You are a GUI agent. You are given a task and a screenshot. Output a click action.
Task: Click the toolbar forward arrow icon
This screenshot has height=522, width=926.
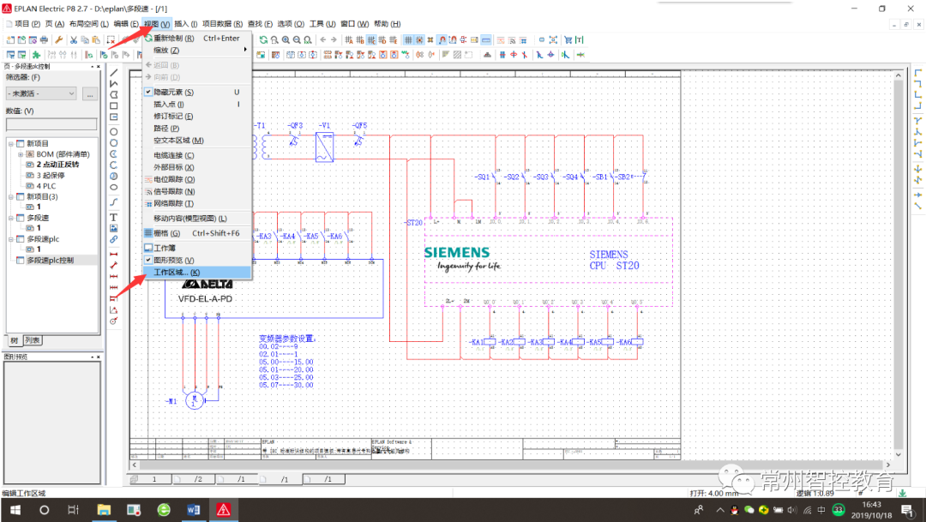click(334, 39)
